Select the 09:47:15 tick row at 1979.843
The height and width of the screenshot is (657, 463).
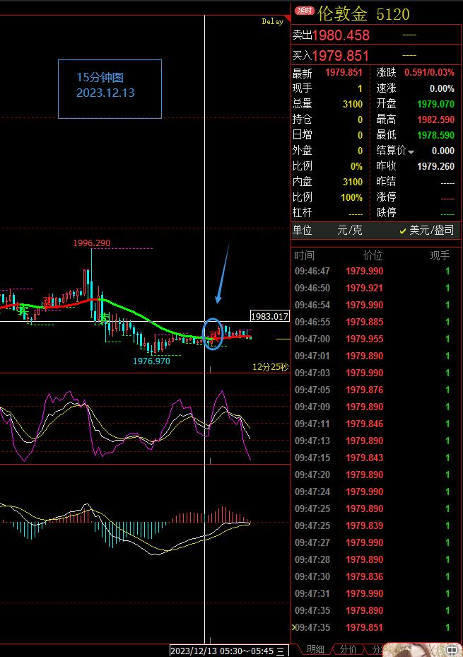point(375,458)
